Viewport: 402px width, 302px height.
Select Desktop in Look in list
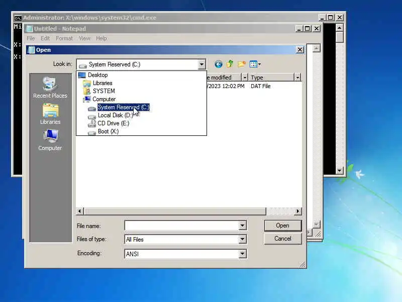click(x=97, y=75)
